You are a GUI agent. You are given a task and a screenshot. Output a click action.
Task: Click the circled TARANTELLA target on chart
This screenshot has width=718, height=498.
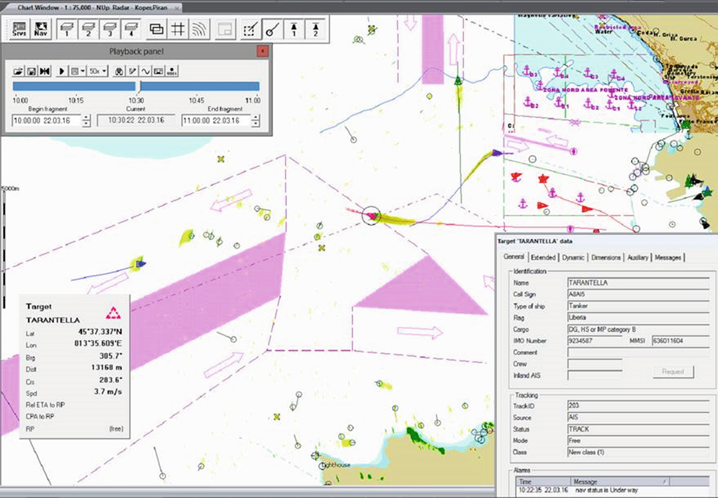click(x=371, y=215)
